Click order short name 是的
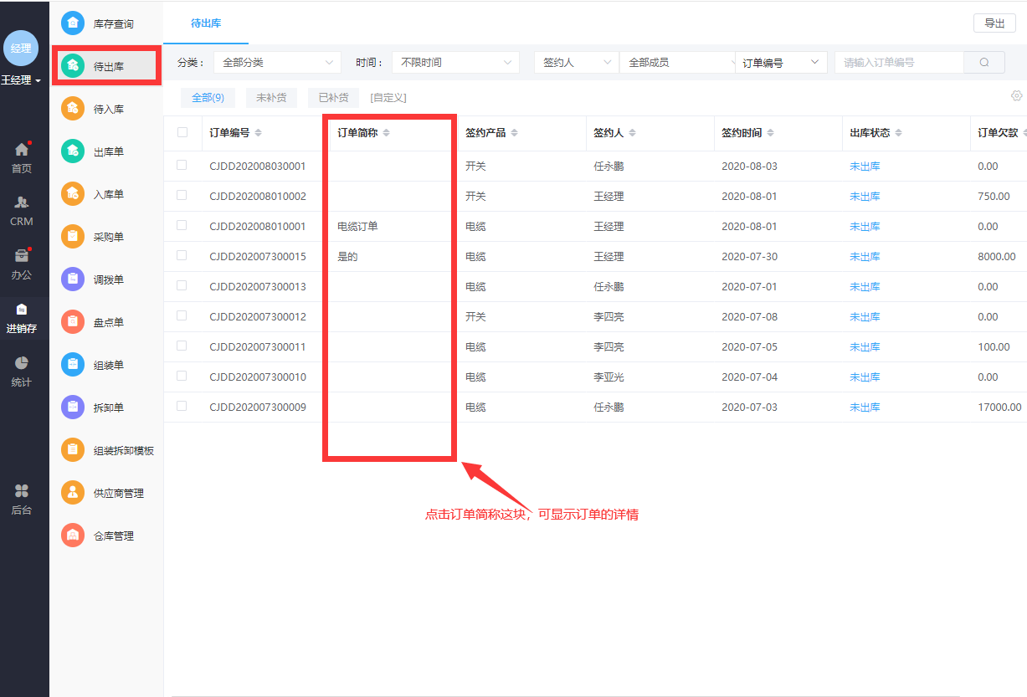1027x697 pixels. (347, 256)
